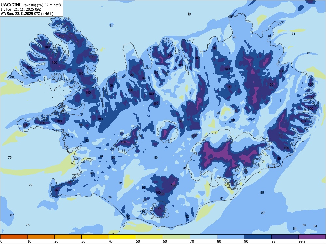Click the 77 humidity value on the map

click(x=189, y=14)
